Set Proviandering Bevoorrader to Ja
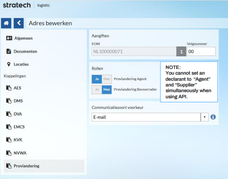The width and height of the screenshot is (228, 179). coord(97,89)
